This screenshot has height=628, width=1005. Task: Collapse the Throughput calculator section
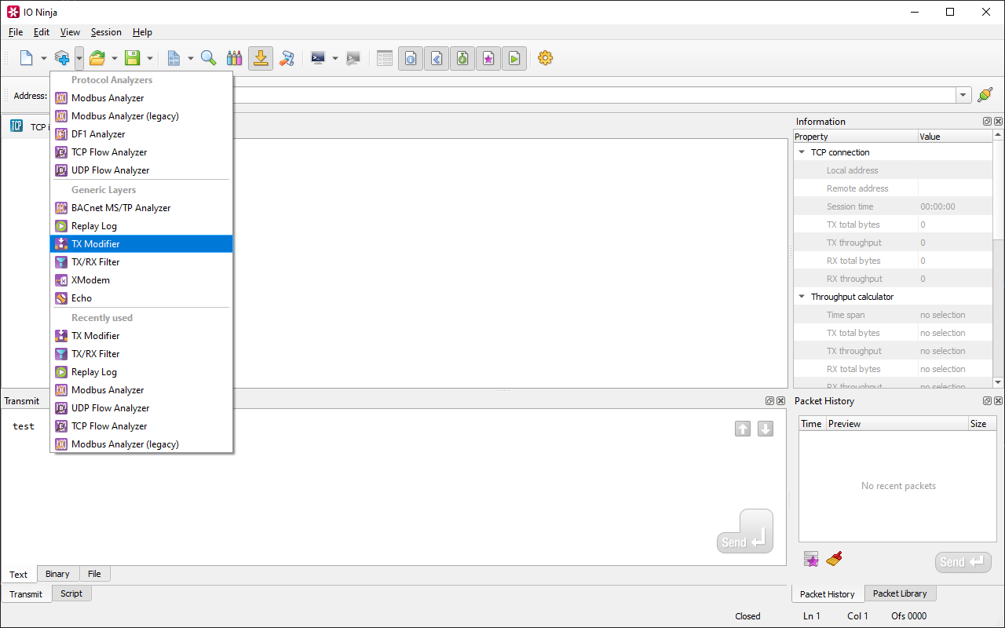[x=802, y=297]
